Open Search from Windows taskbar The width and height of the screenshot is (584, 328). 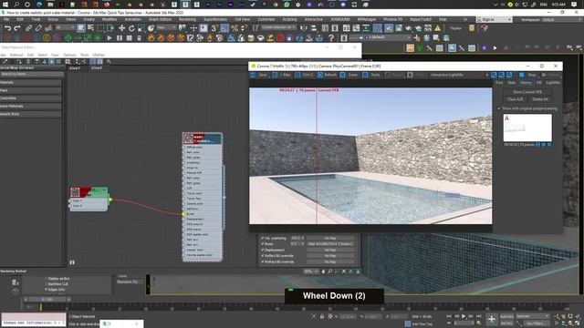coord(16,5)
